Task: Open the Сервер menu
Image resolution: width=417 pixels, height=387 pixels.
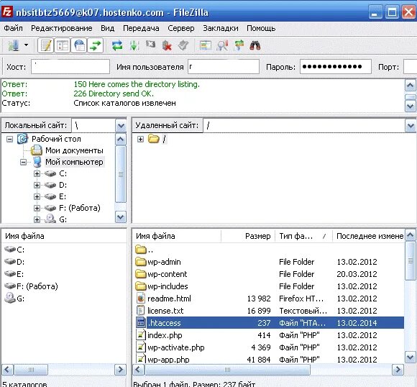Action: pyautogui.click(x=181, y=28)
